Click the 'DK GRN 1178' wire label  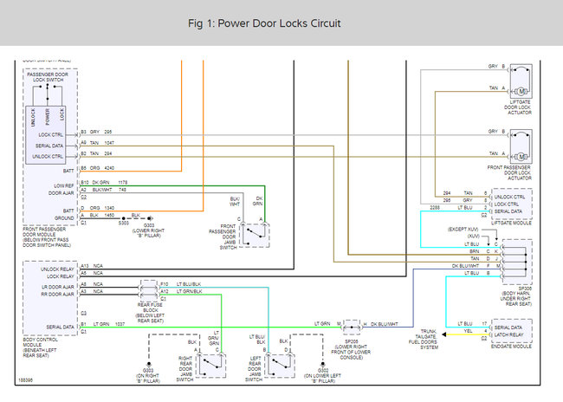(x=110, y=182)
